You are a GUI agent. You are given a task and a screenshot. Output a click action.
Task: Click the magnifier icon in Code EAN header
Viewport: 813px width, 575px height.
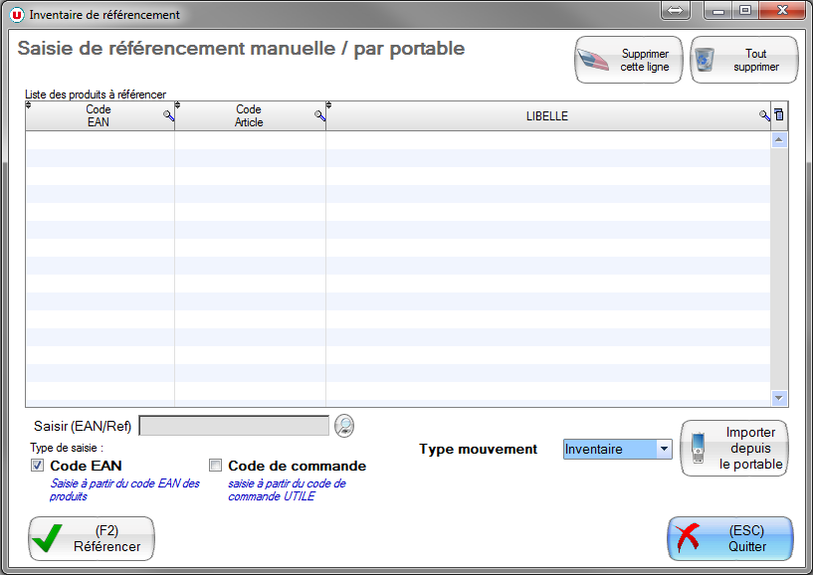coord(168,116)
